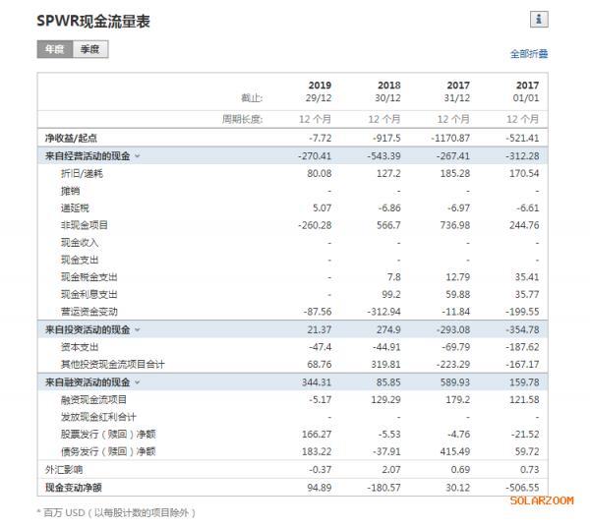
Task: Click the net income value -7.72
Action: coord(321,138)
